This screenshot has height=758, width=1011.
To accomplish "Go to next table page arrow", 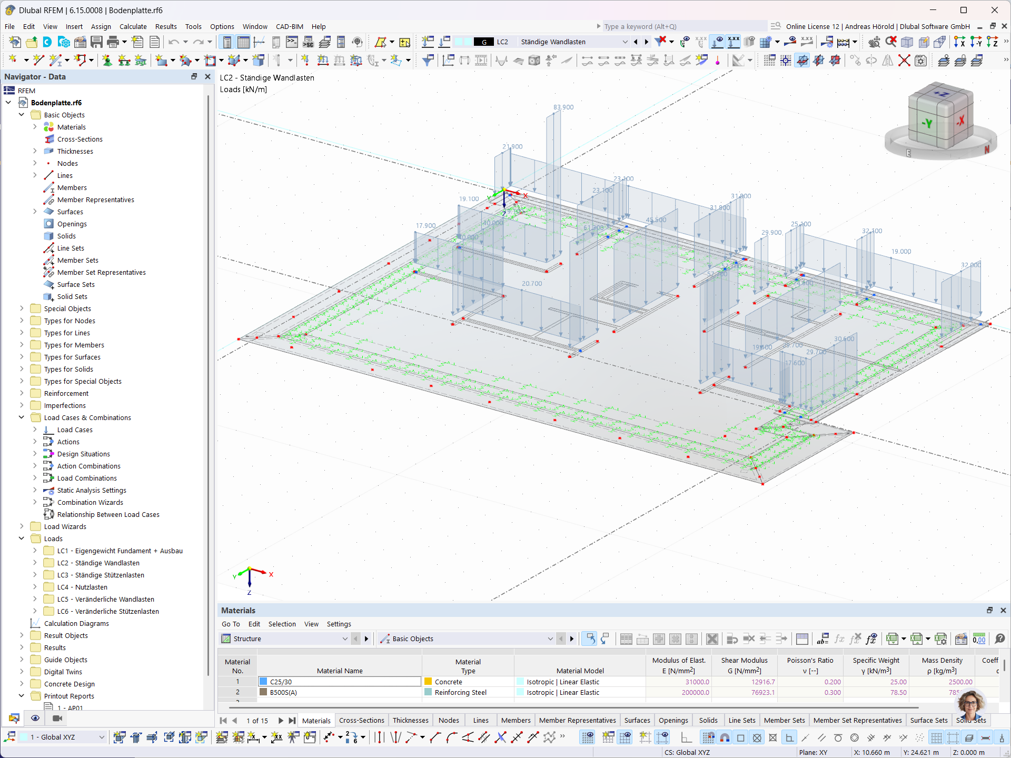I will [x=281, y=721].
